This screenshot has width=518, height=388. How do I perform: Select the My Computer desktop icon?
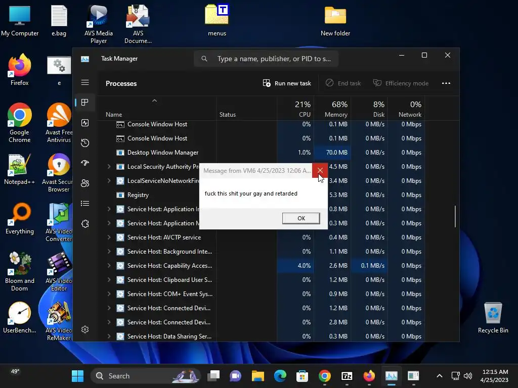tap(20, 20)
